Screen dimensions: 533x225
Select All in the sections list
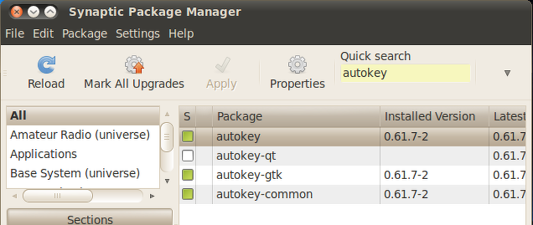click(83, 116)
